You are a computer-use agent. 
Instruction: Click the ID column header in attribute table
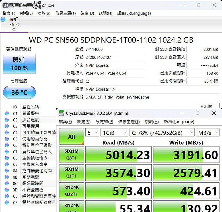[15, 107]
